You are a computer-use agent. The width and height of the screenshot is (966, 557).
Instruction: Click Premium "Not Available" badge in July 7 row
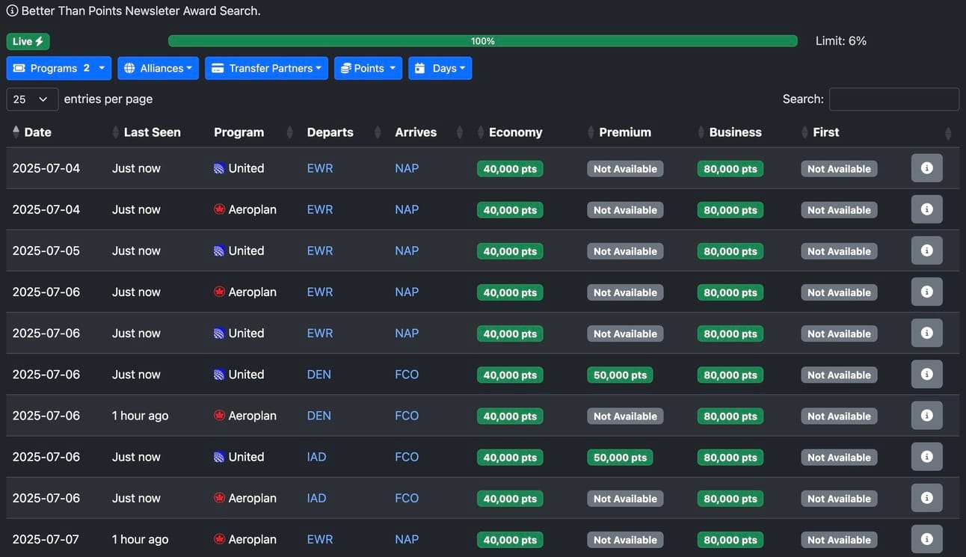[625, 539]
